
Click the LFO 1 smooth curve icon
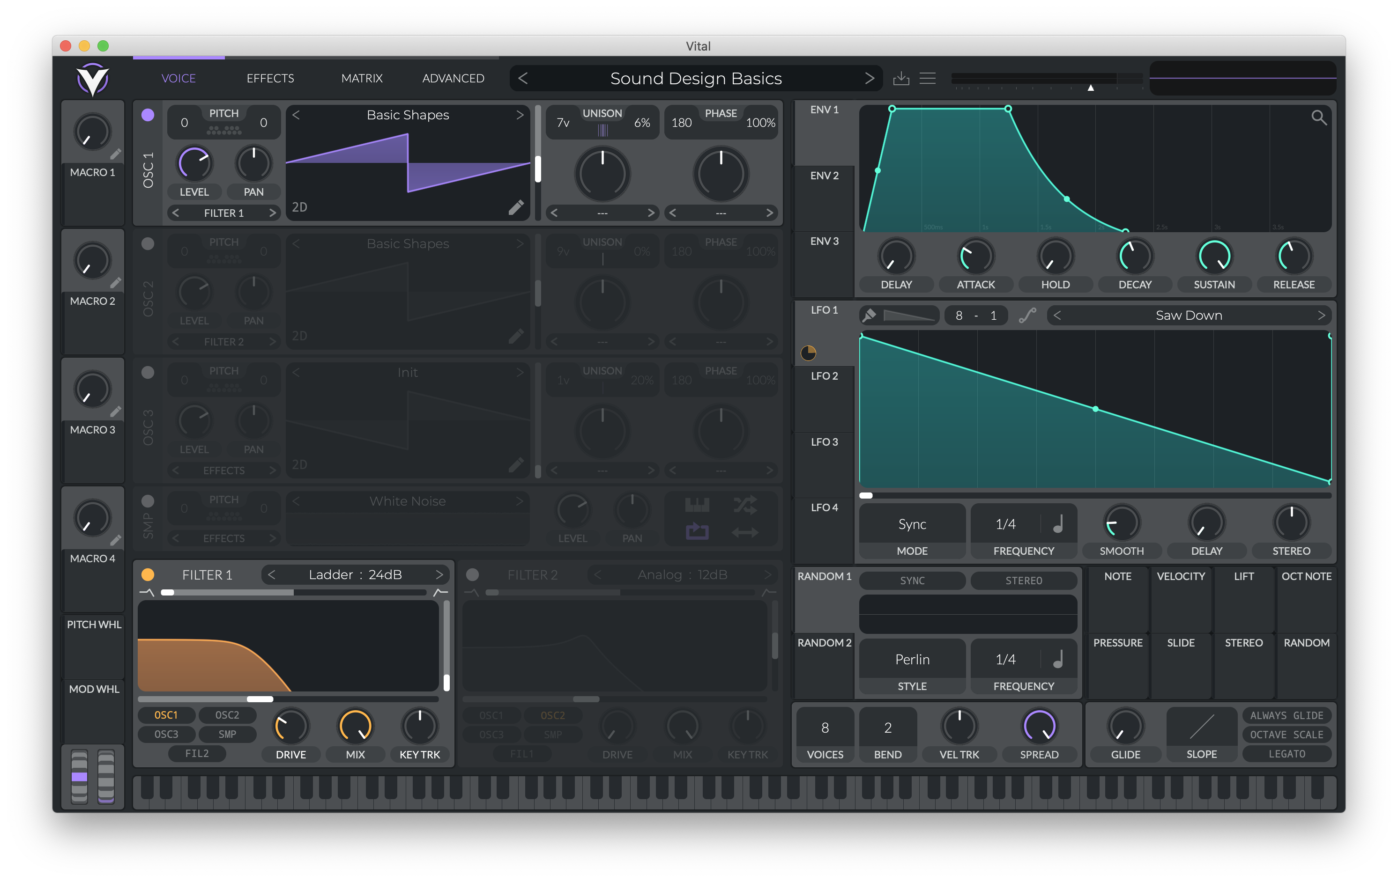pyautogui.click(x=1027, y=315)
